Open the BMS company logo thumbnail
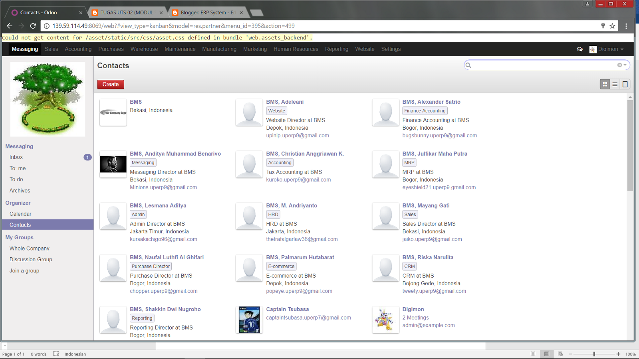The image size is (639, 359). coord(113,112)
